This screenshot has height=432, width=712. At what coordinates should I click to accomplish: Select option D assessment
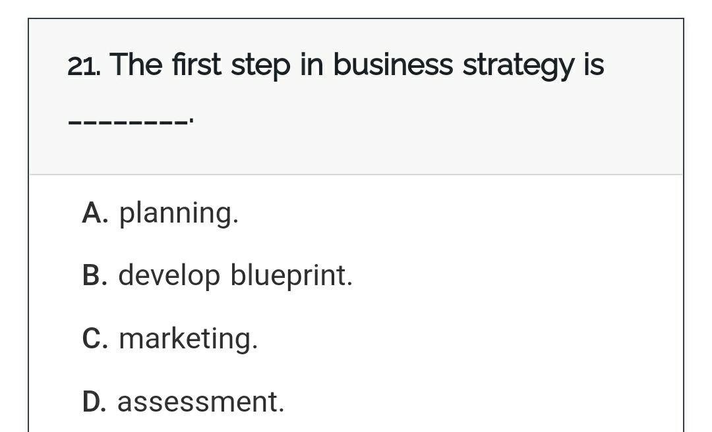coord(183,402)
